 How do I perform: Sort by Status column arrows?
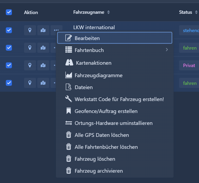pos(196,12)
